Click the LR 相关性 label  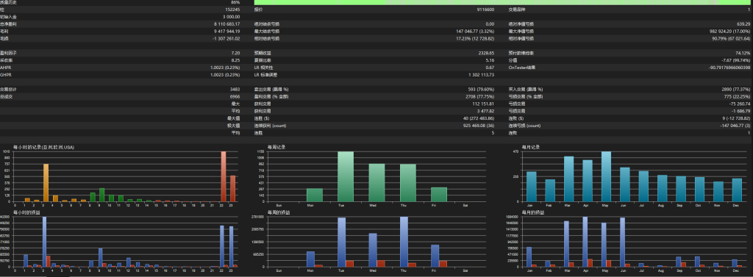click(x=264, y=67)
